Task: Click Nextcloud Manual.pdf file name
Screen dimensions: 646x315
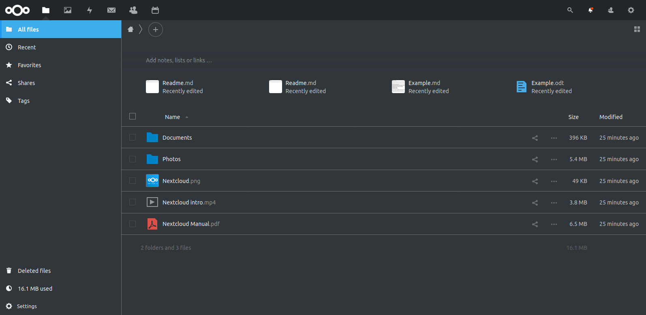Action: pyautogui.click(x=191, y=224)
